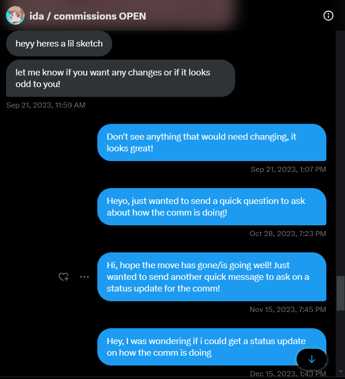Select the 'hope the move has gone' message bubble
The image size is (345, 379).
click(211, 277)
